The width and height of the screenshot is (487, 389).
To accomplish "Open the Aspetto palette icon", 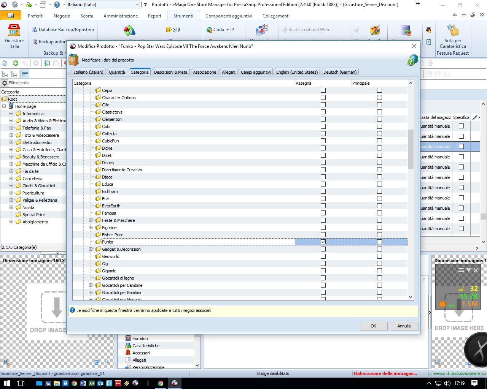I will click(375, 31).
